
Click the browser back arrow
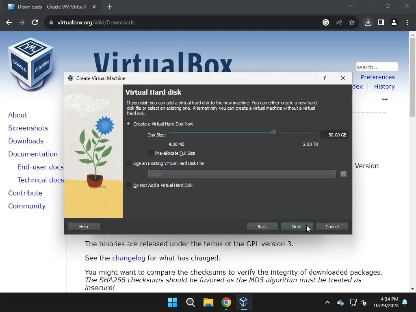[x=9, y=23]
